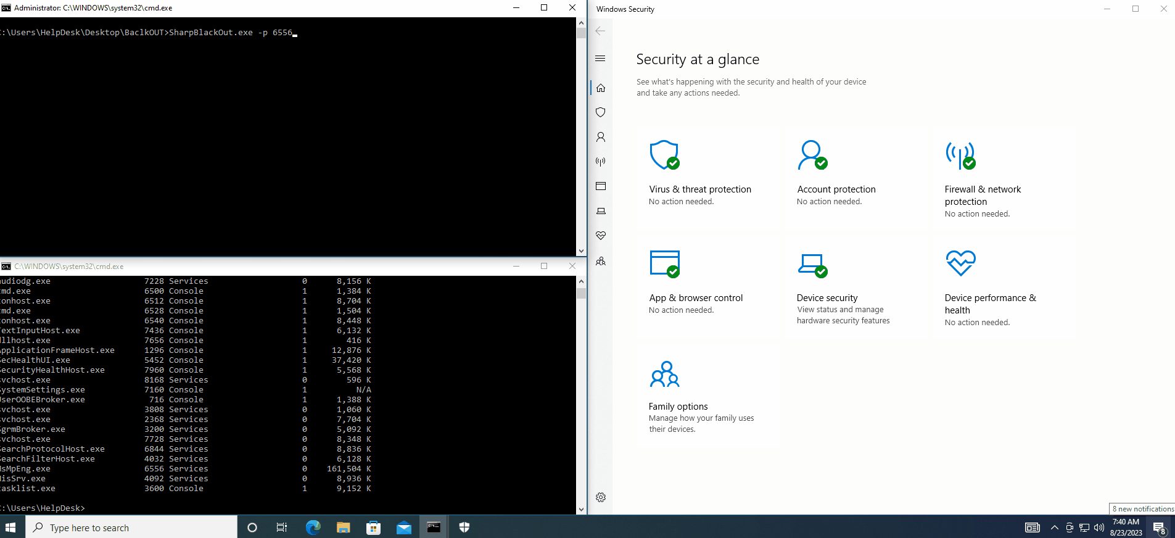Click the Account protection tile icon
The width and height of the screenshot is (1175, 538).
[812, 155]
